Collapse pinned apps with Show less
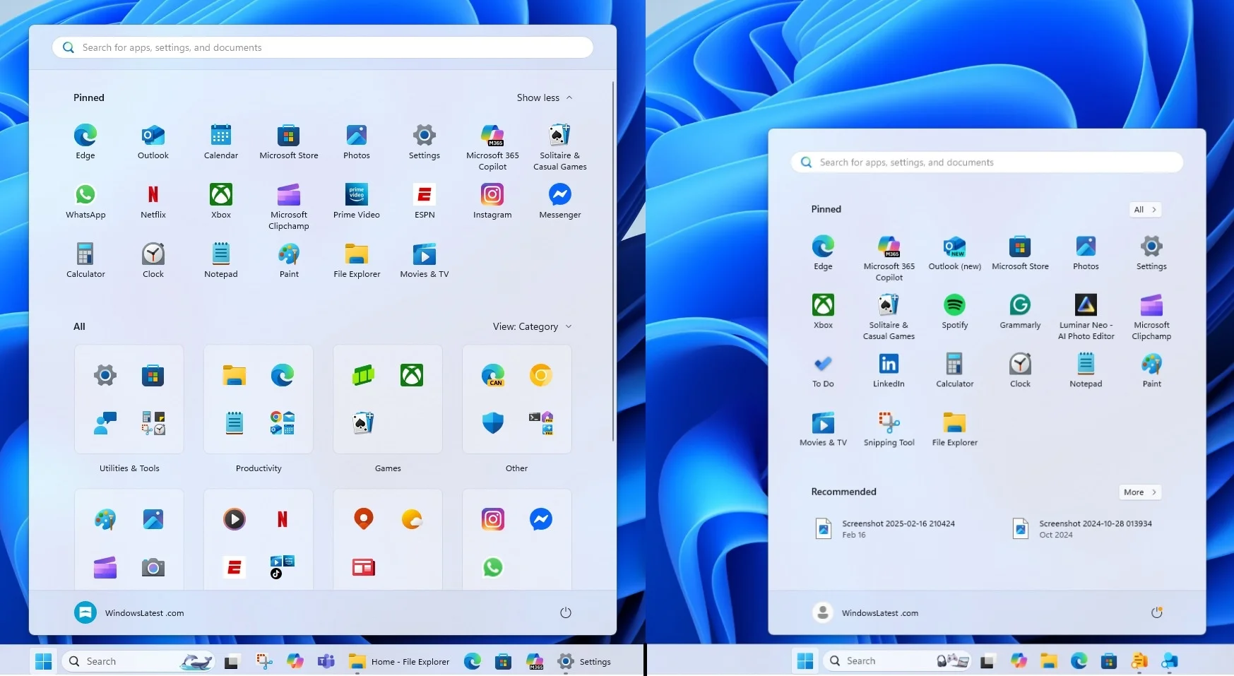Viewport: 1234px width, 676px height. tap(544, 97)
